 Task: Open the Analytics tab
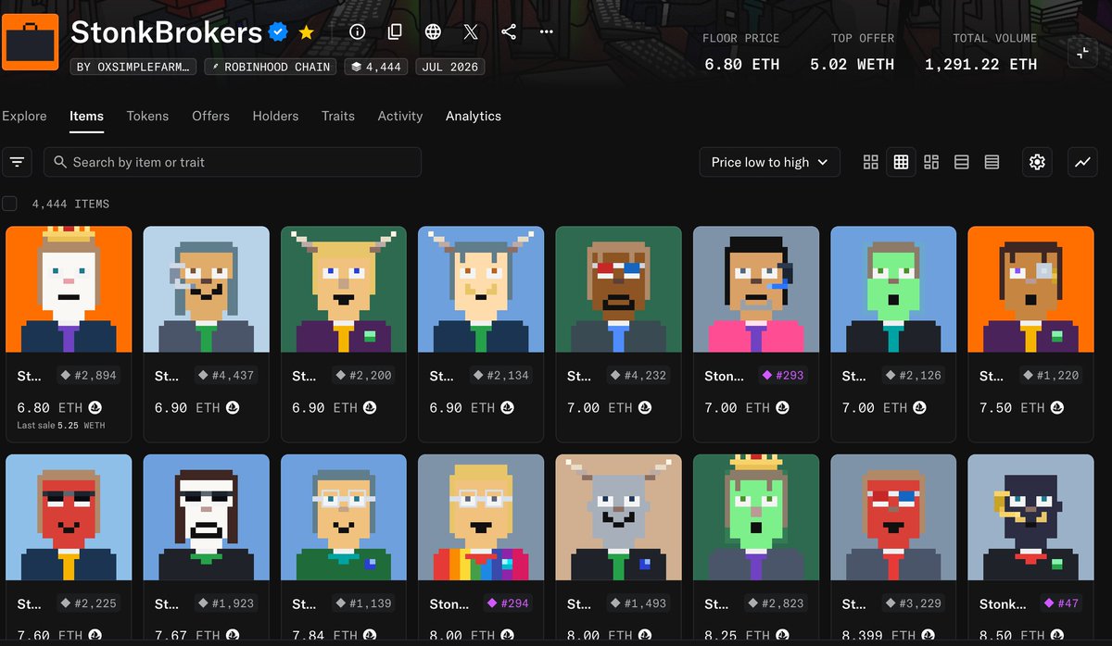(474, 116)
